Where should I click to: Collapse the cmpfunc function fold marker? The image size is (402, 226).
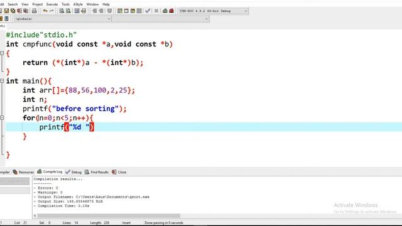[x=2, y=53]
